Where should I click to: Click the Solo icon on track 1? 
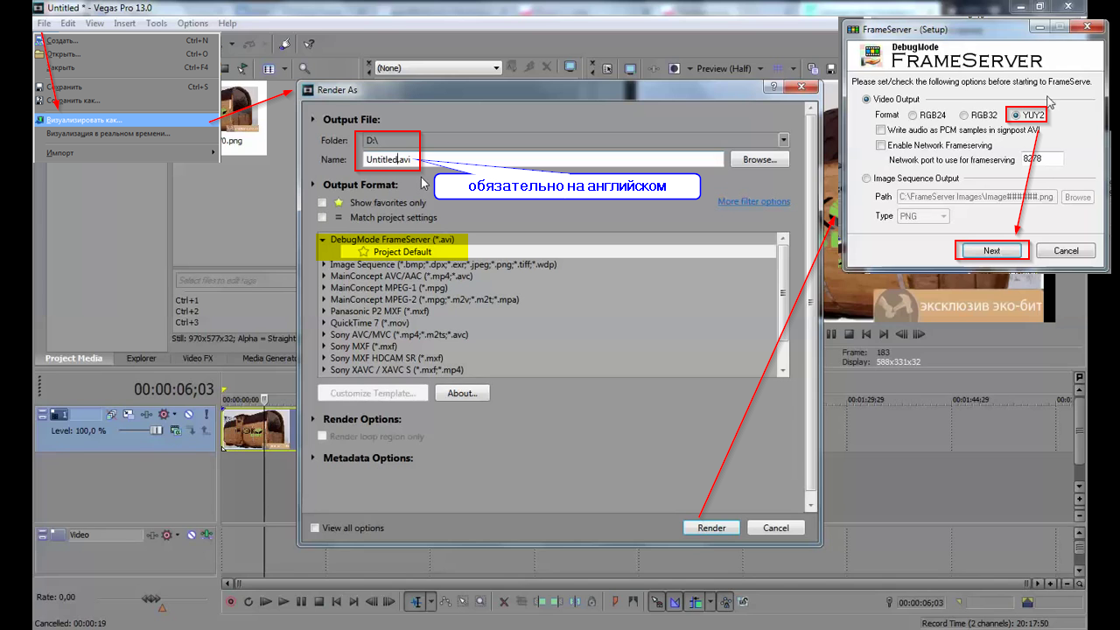click(206, 414)
